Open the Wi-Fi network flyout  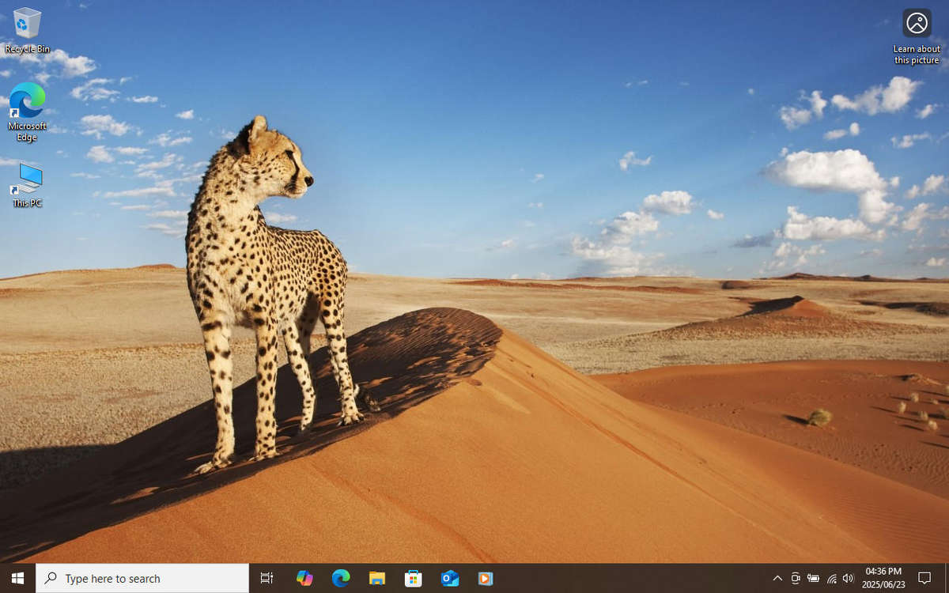click(x=831, y=578)
